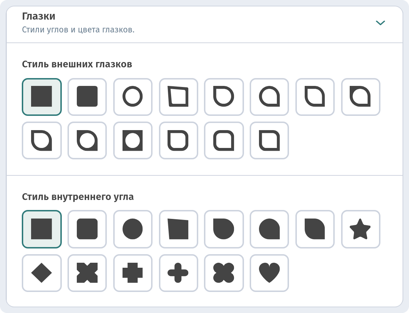
Task: Select the heart inner corner style
Action: [x=269, y=273]
